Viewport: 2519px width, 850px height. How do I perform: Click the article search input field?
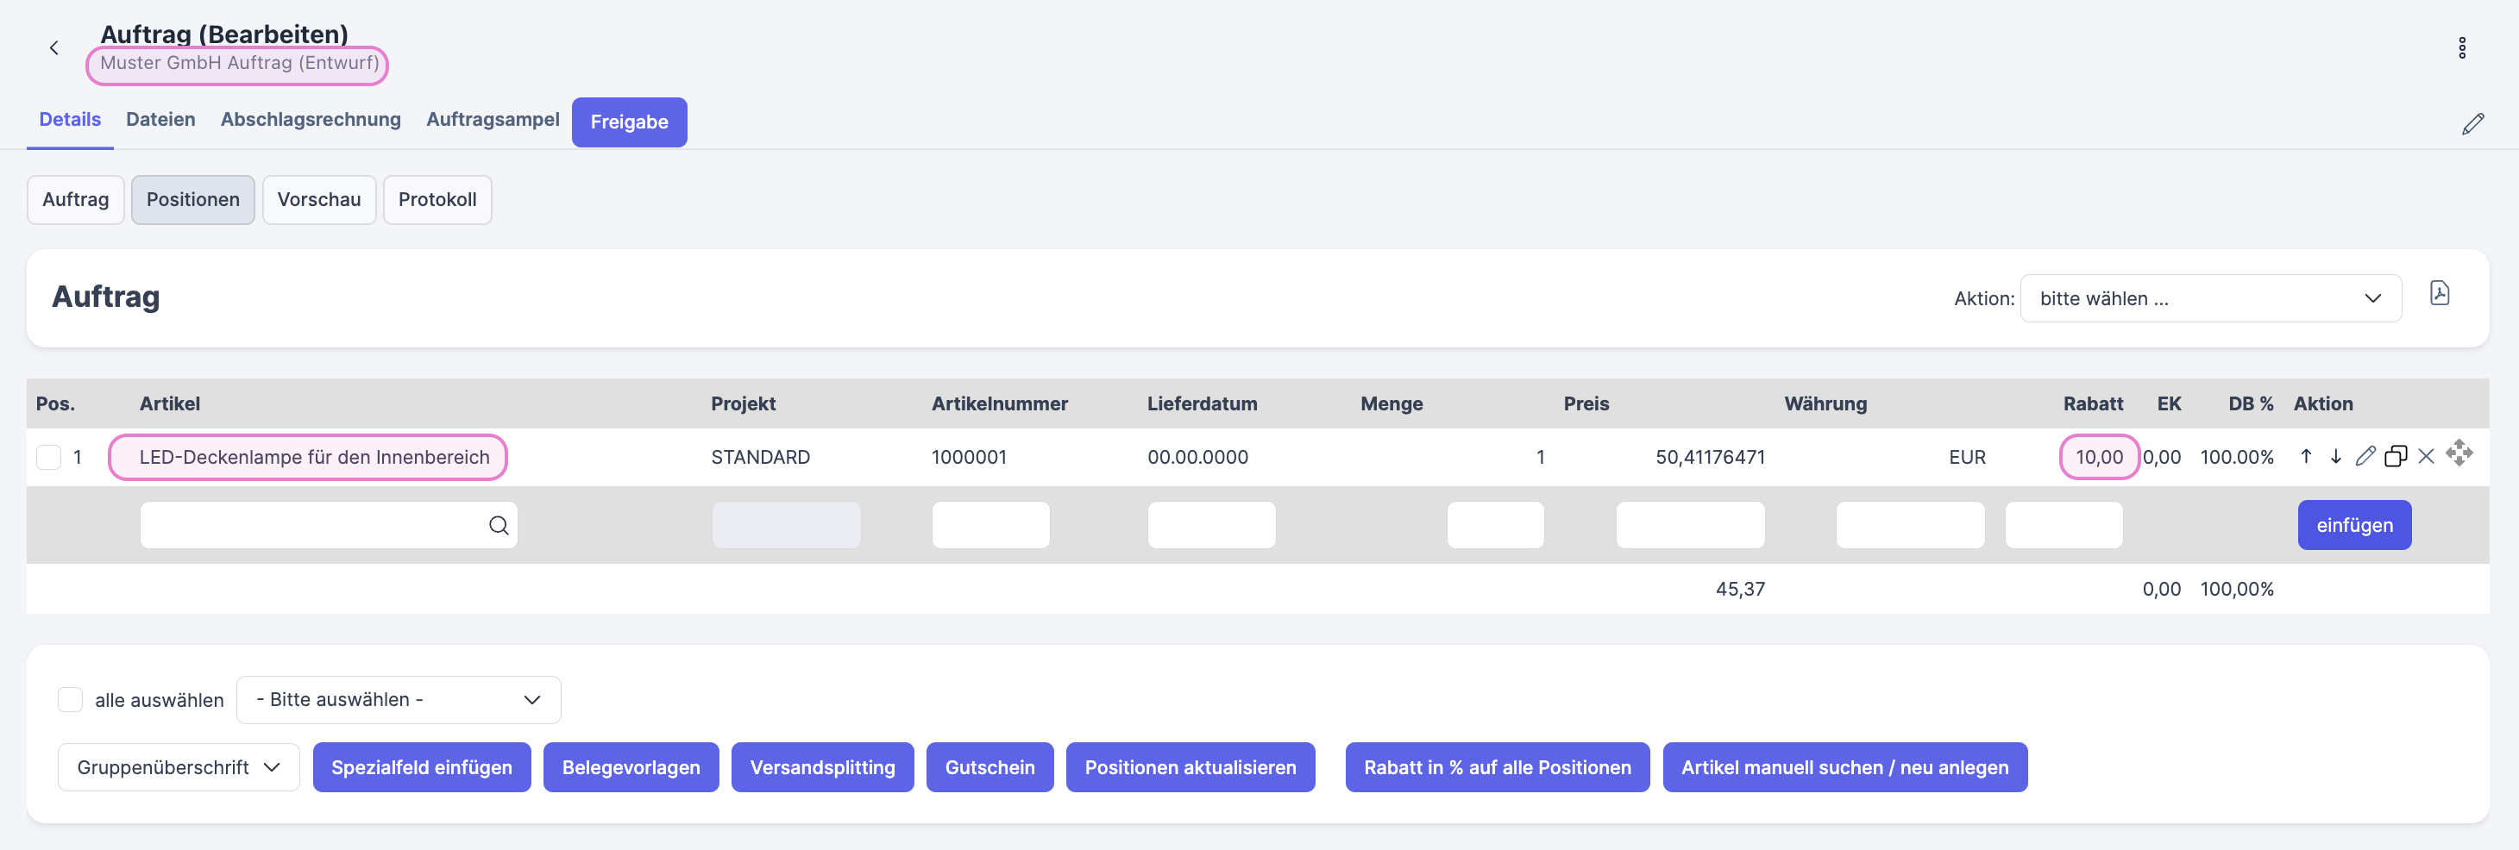[x=313, y=526]
